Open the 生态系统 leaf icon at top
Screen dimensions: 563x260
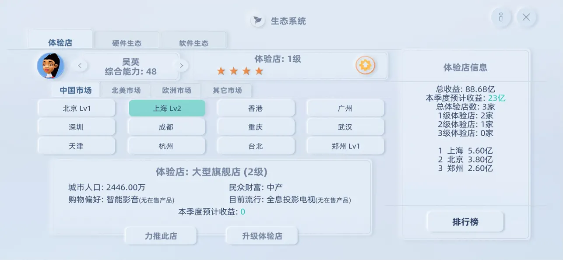point(258,20)
